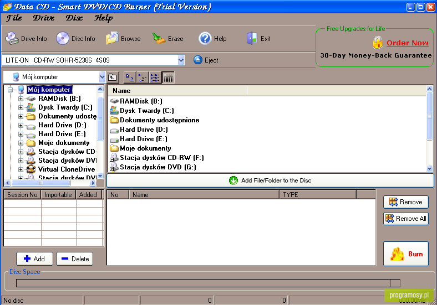Screen dimensions: 437x305
Task: Expand Moje dokumenty tree node
Action: (x=21, y=143)
